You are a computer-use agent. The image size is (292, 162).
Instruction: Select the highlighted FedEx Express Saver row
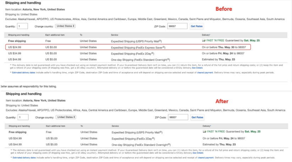click(128, 47)
